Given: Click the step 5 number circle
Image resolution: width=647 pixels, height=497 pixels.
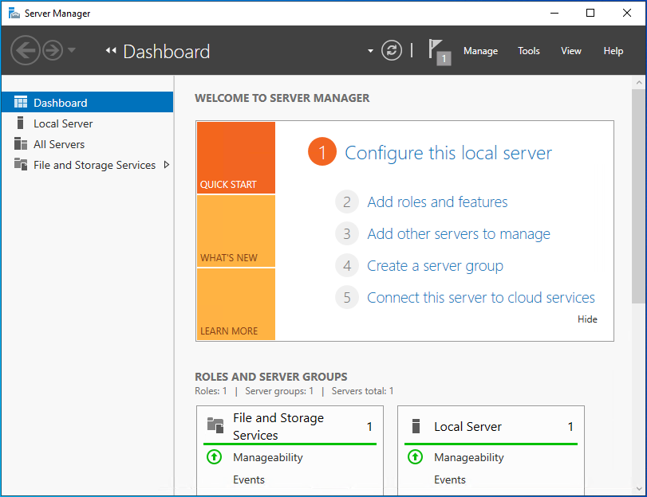Looking at the screenshot, I should 347,298.
